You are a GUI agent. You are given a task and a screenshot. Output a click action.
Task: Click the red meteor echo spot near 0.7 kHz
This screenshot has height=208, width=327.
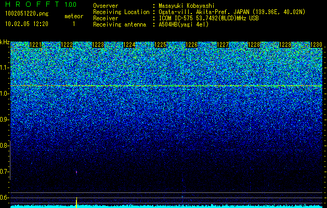click(76, 172)
